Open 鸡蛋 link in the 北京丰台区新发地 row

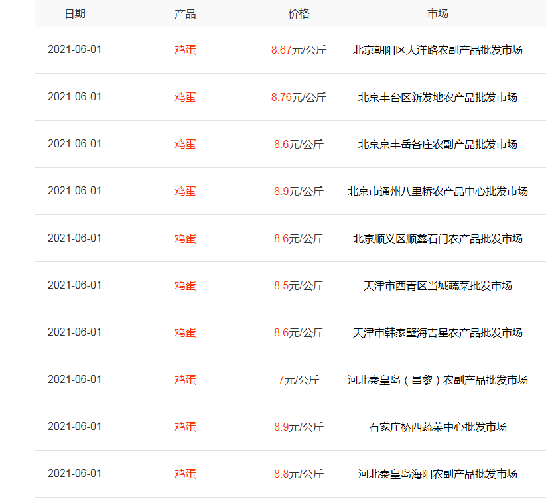(185, 97)
